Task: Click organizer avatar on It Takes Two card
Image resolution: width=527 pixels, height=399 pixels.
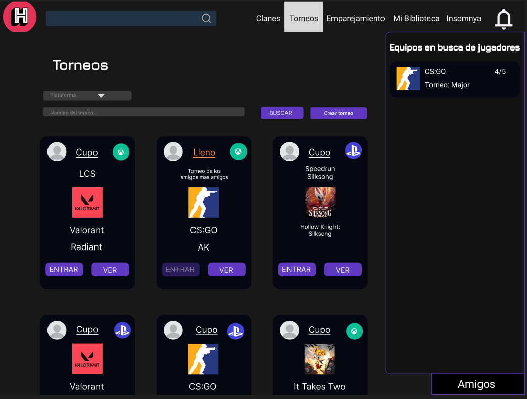Action: (290, 330)
